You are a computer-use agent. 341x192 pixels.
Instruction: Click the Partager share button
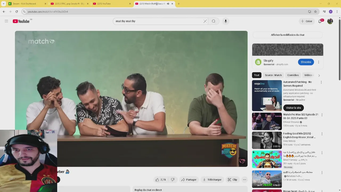(189, 180)
